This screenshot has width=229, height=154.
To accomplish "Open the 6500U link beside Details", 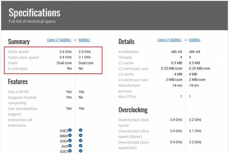I will pos(195,40).
